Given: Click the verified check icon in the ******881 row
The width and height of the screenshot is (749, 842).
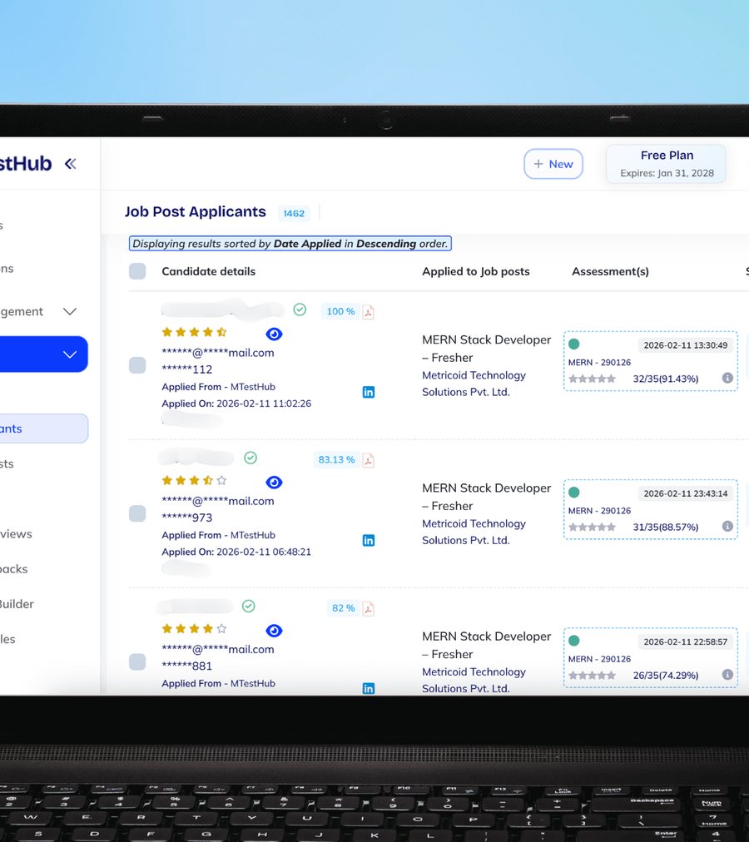Looking at the screenshot, I should click(248, 606).
